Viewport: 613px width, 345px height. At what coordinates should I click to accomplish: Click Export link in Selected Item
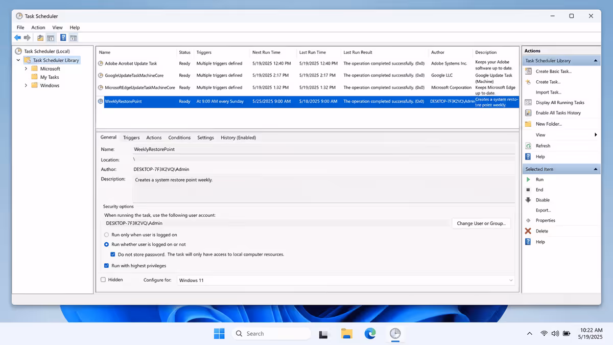click(543, 210)
